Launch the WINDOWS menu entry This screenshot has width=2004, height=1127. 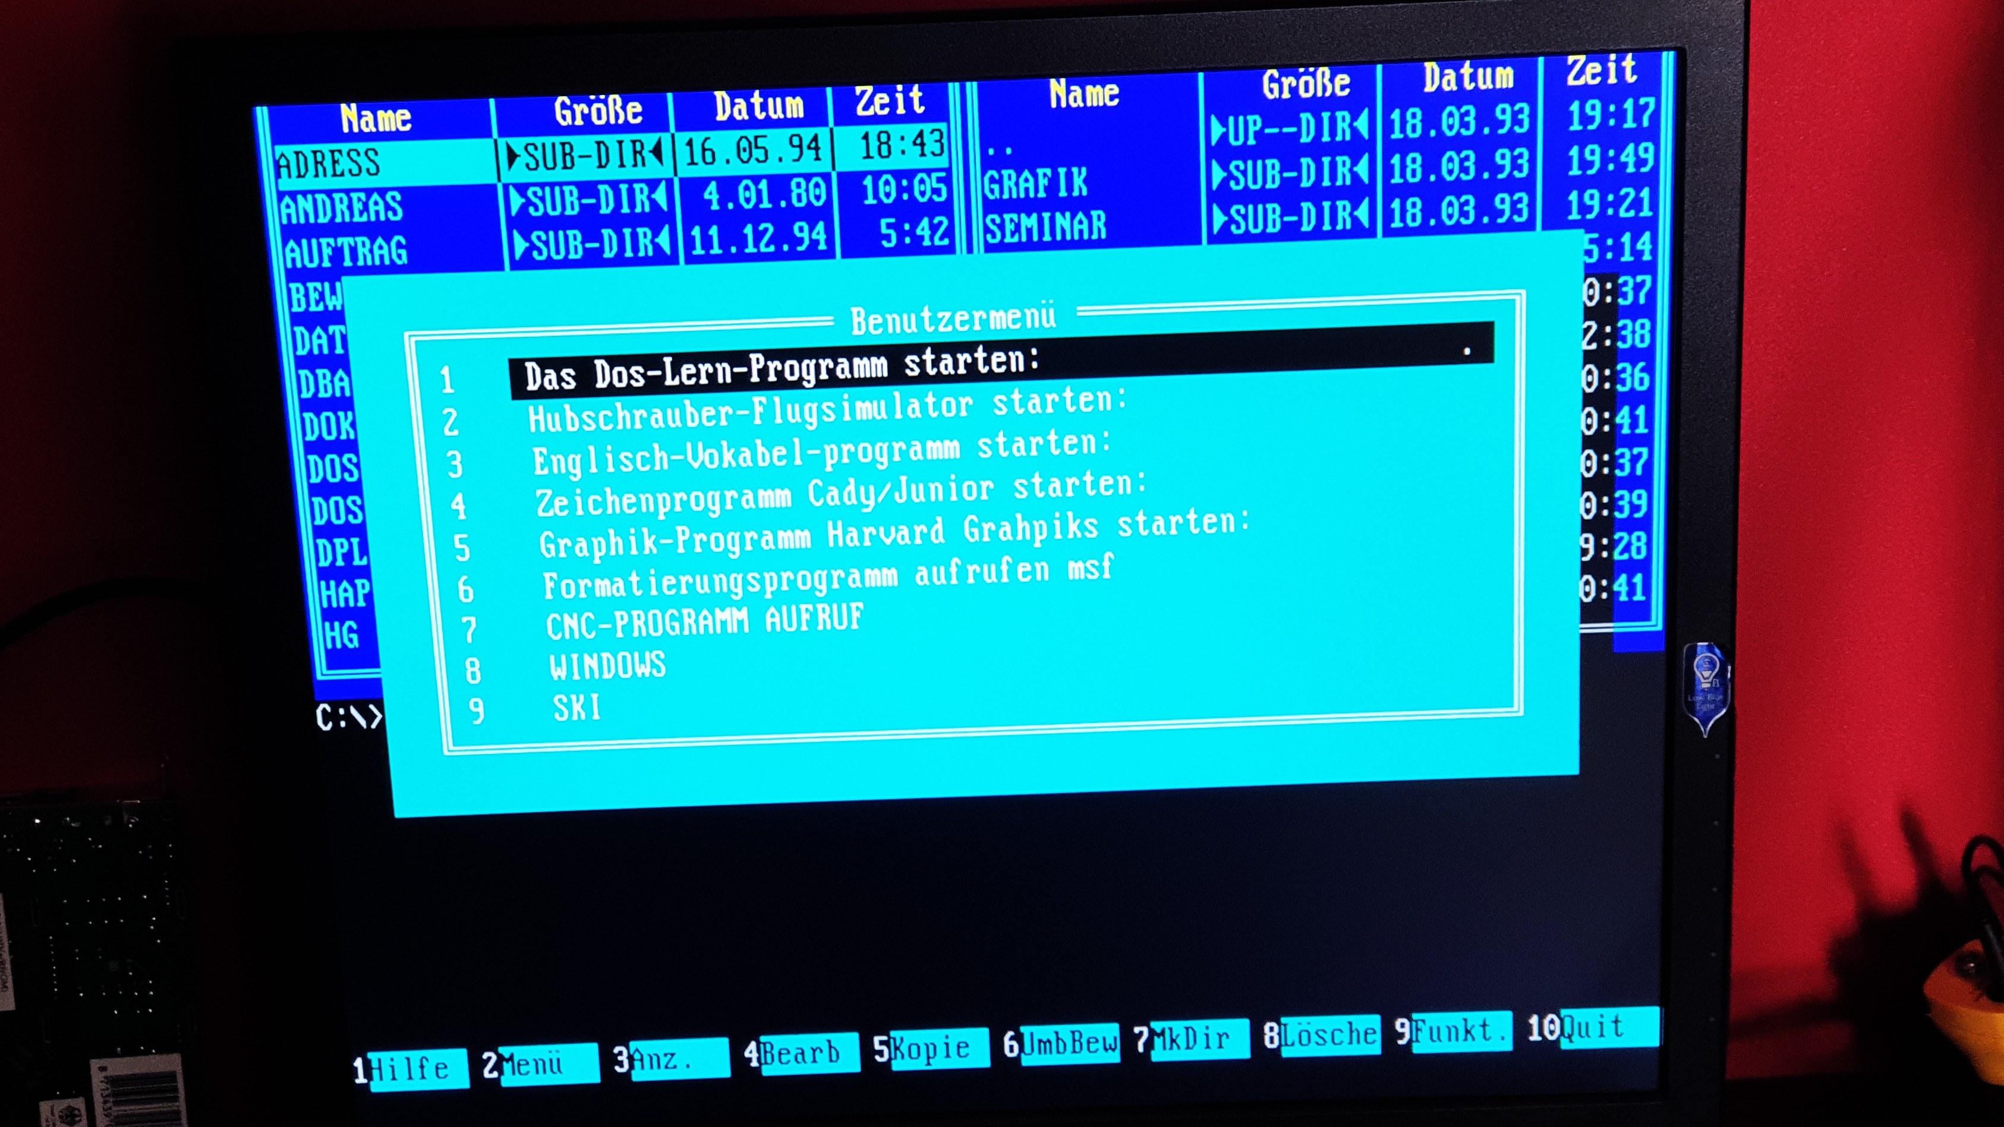coord(607,666)
